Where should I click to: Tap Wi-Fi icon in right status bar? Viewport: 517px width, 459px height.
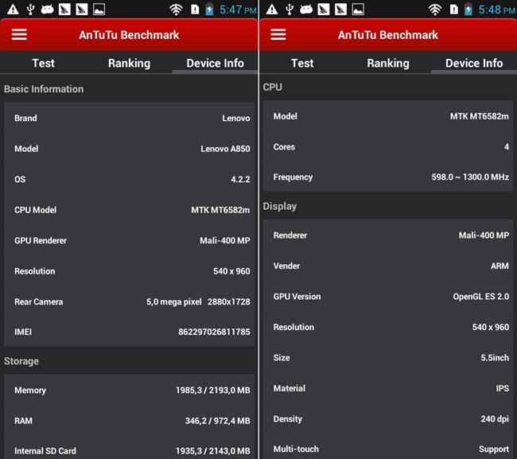click(435, 10)
